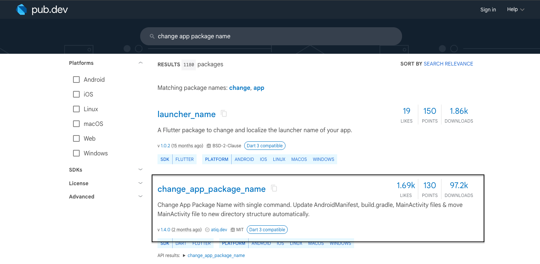Check the iOS platform filter
Image resolution: width=540 pixels, height=264 pixels.
click(76, 94)
